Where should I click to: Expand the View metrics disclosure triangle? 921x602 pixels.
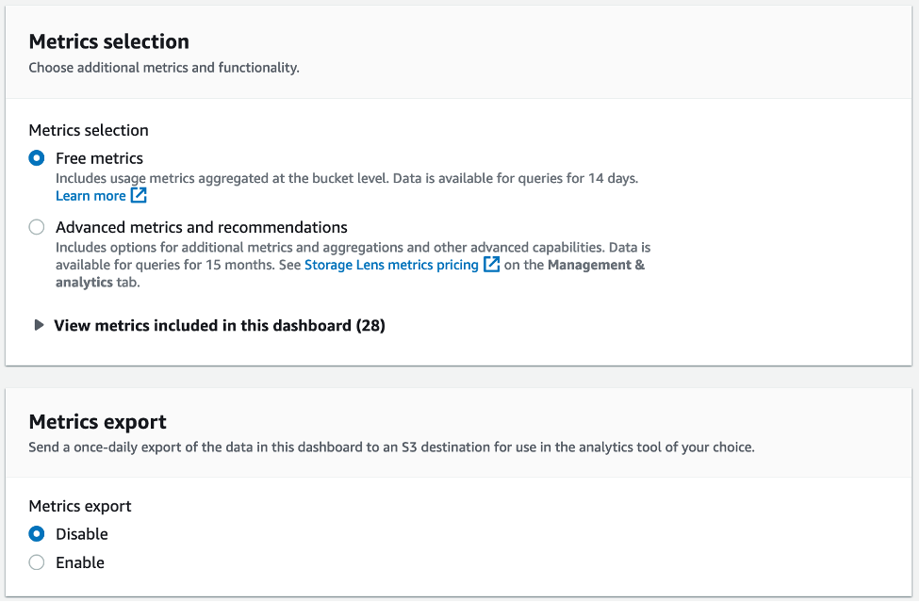(39, 325)
